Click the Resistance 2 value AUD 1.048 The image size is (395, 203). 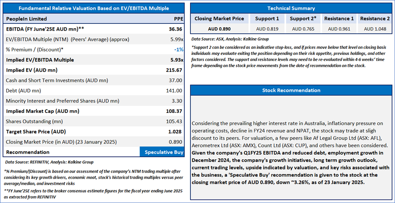pos(375,29)
